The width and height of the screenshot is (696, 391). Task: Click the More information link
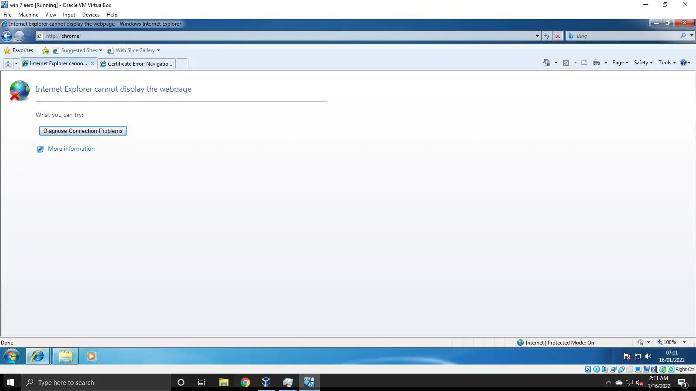(x=71, y=149)
